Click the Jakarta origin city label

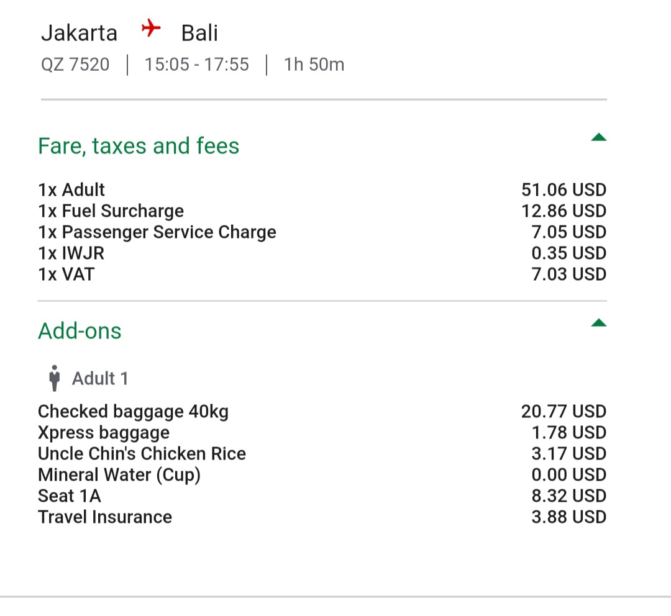click(79, 33)
